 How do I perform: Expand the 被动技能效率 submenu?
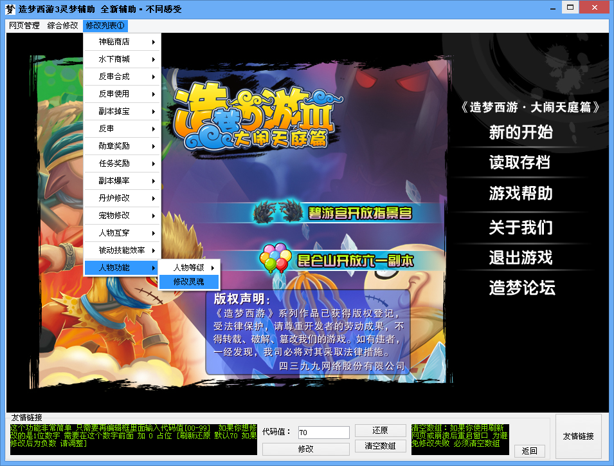tap(122, 250)
